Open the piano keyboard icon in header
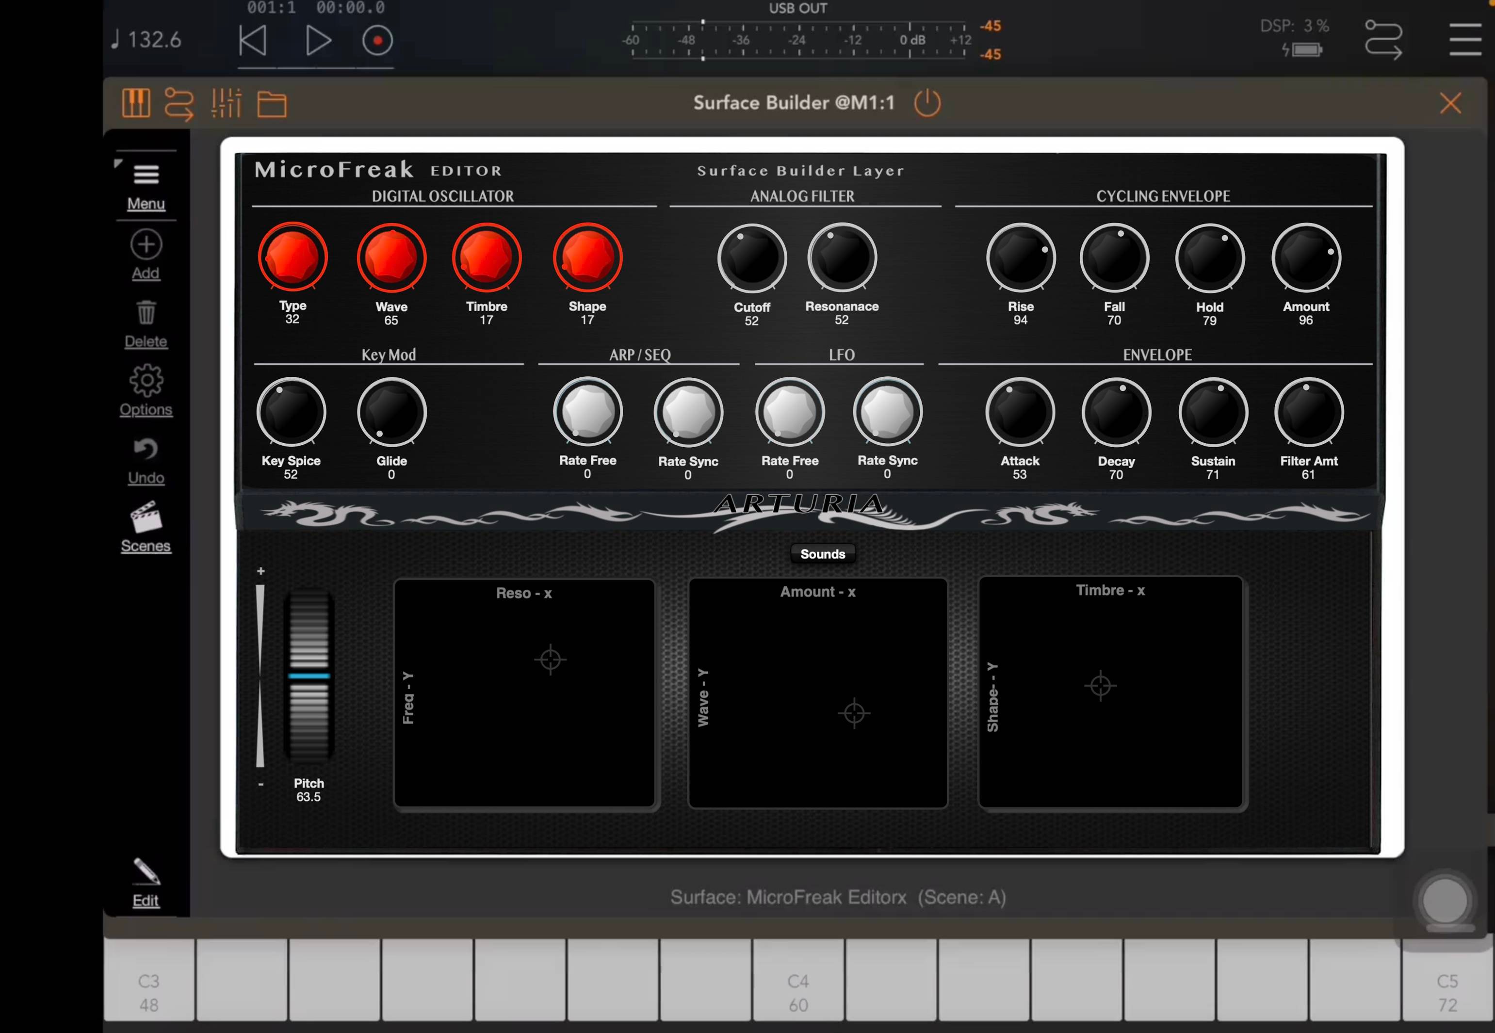 click(x=136, y=104)
